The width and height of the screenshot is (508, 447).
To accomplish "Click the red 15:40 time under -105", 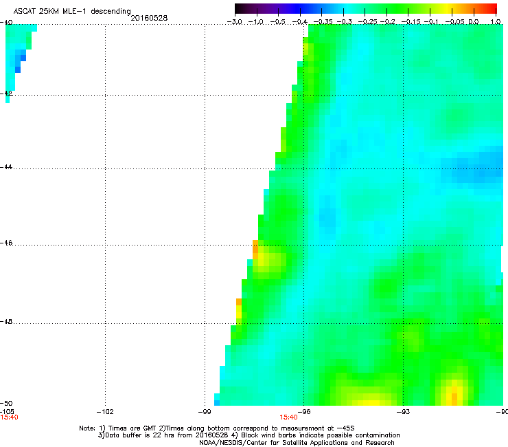I will pyautogui.click(x=9, y=417).
